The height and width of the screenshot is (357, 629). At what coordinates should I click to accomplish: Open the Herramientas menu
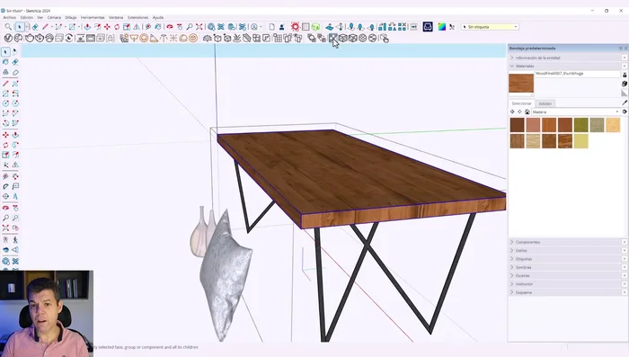point(93,18)
